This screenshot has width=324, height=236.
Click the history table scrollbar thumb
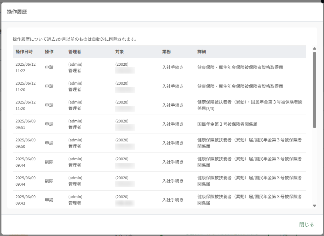[314, 90]
